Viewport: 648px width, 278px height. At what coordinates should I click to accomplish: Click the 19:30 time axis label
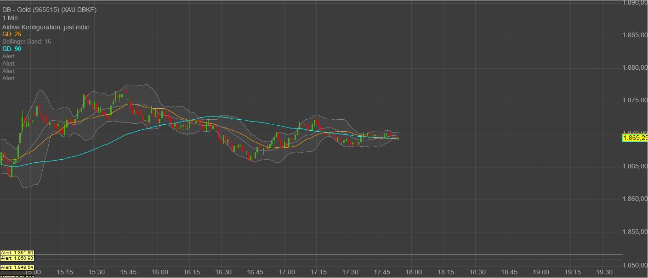(x=604, y=272)
